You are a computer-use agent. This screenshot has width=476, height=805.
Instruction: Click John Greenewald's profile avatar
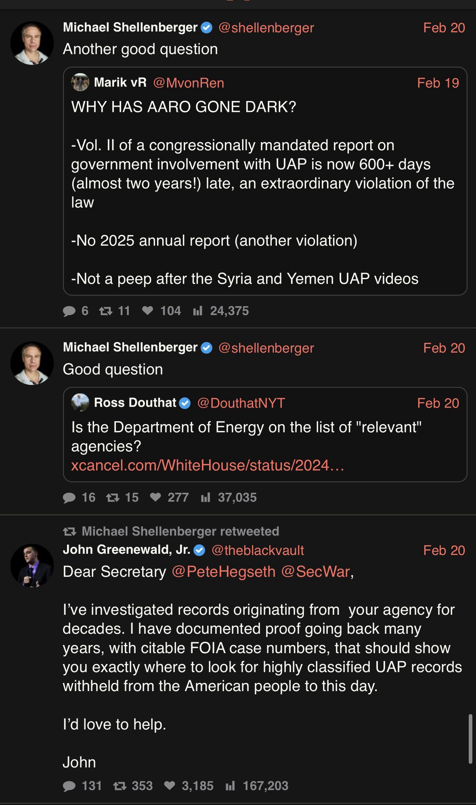pos(32,565)
